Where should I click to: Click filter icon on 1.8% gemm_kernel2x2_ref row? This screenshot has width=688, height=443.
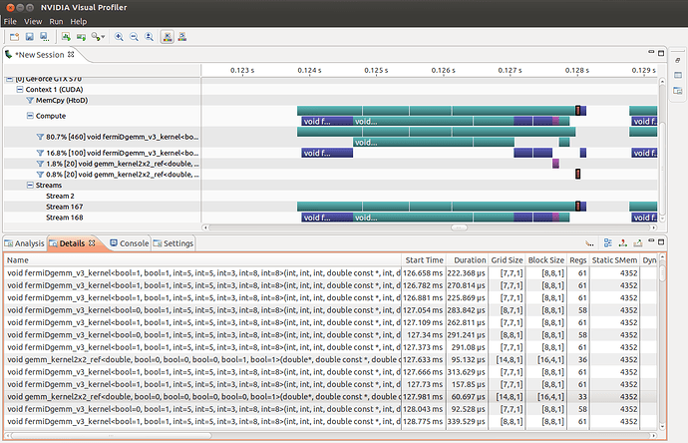tap(40, 164)
